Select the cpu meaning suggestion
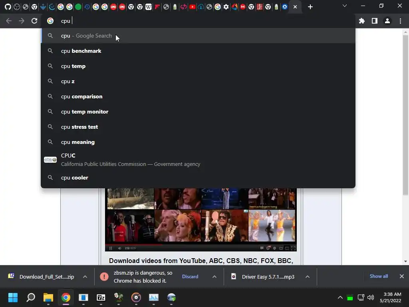This screenshot has height=307, width=409. (198, 142)
